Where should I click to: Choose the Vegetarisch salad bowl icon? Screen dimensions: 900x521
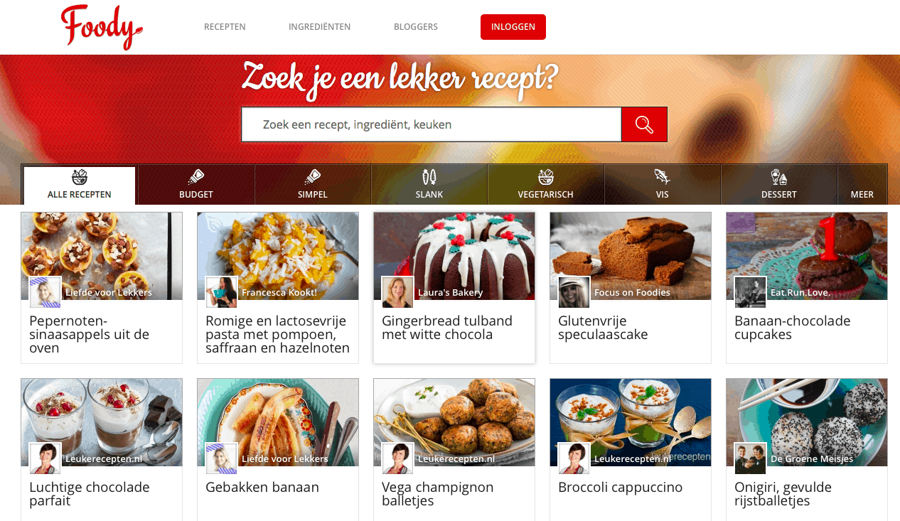546,177
